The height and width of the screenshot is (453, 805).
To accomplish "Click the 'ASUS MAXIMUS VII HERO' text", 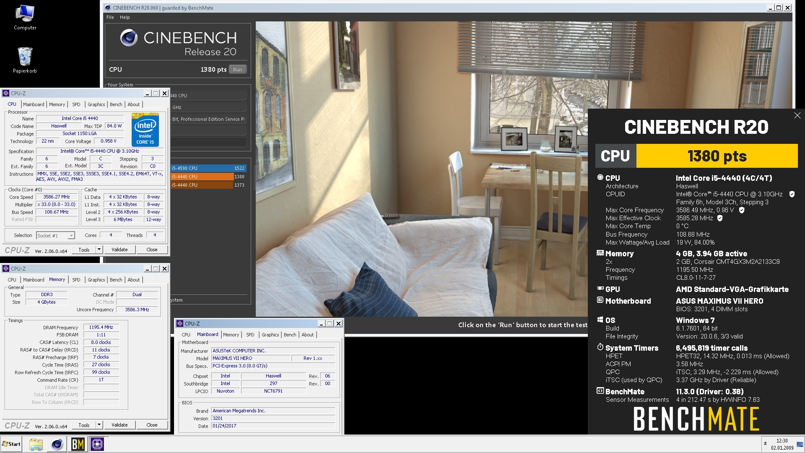I will [x=719, y=301].
